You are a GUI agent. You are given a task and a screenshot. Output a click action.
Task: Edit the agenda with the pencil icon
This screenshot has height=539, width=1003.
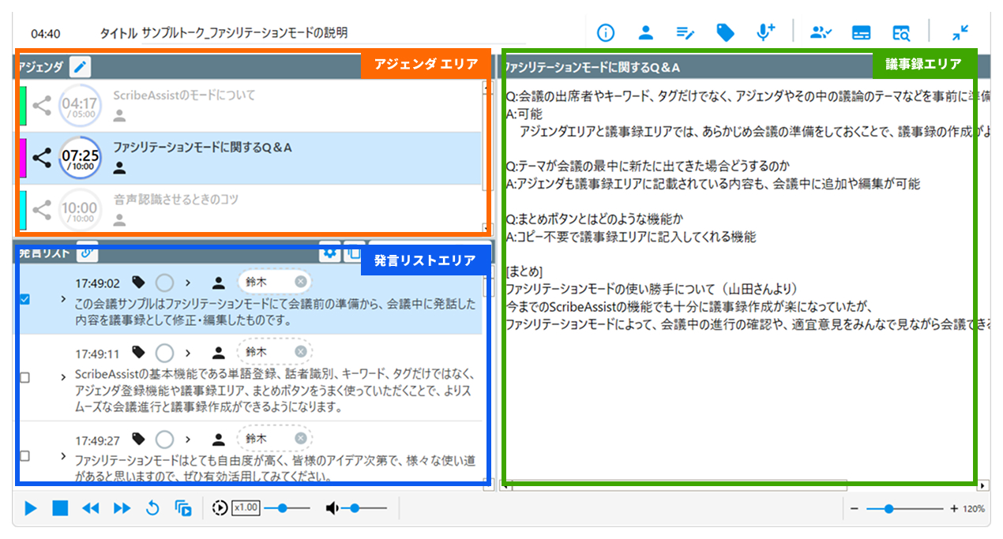(80, 67)
